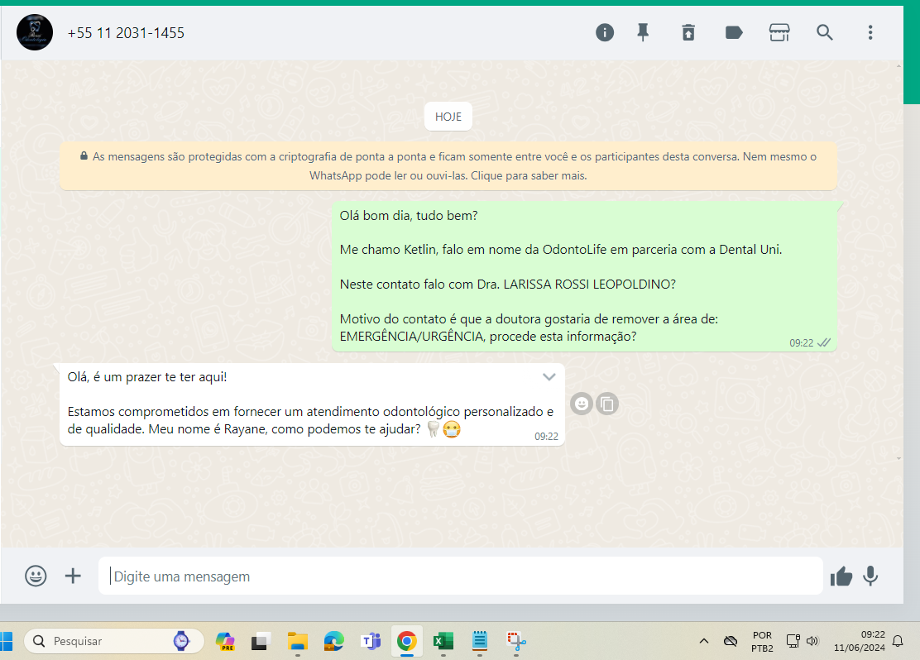Start voice recording with the microphone icon

(870, 576)
